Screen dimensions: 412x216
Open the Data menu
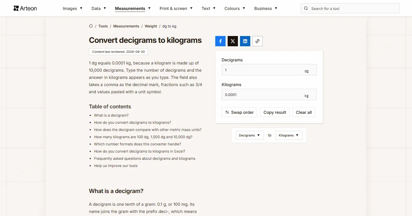pos(99,8)
